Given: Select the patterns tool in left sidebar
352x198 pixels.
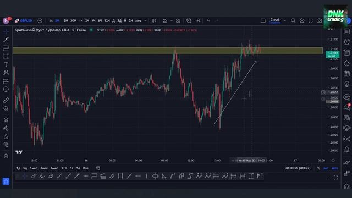Looking at the screenshot, I should click(x=6, y=73).
